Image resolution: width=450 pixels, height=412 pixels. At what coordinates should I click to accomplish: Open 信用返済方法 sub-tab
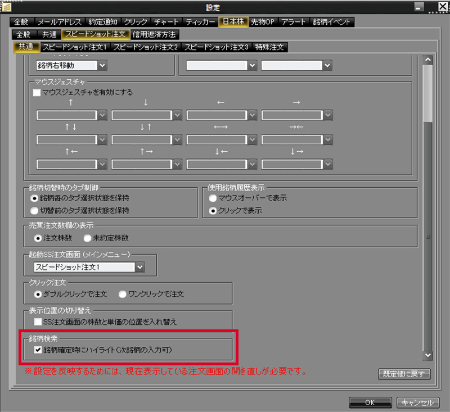pyautogui.click(x=154, y=34)
